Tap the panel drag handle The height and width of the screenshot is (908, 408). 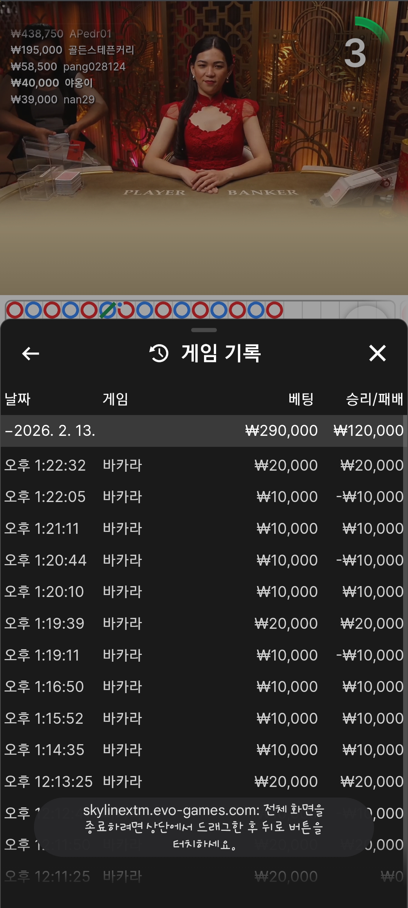pos(204,330)
